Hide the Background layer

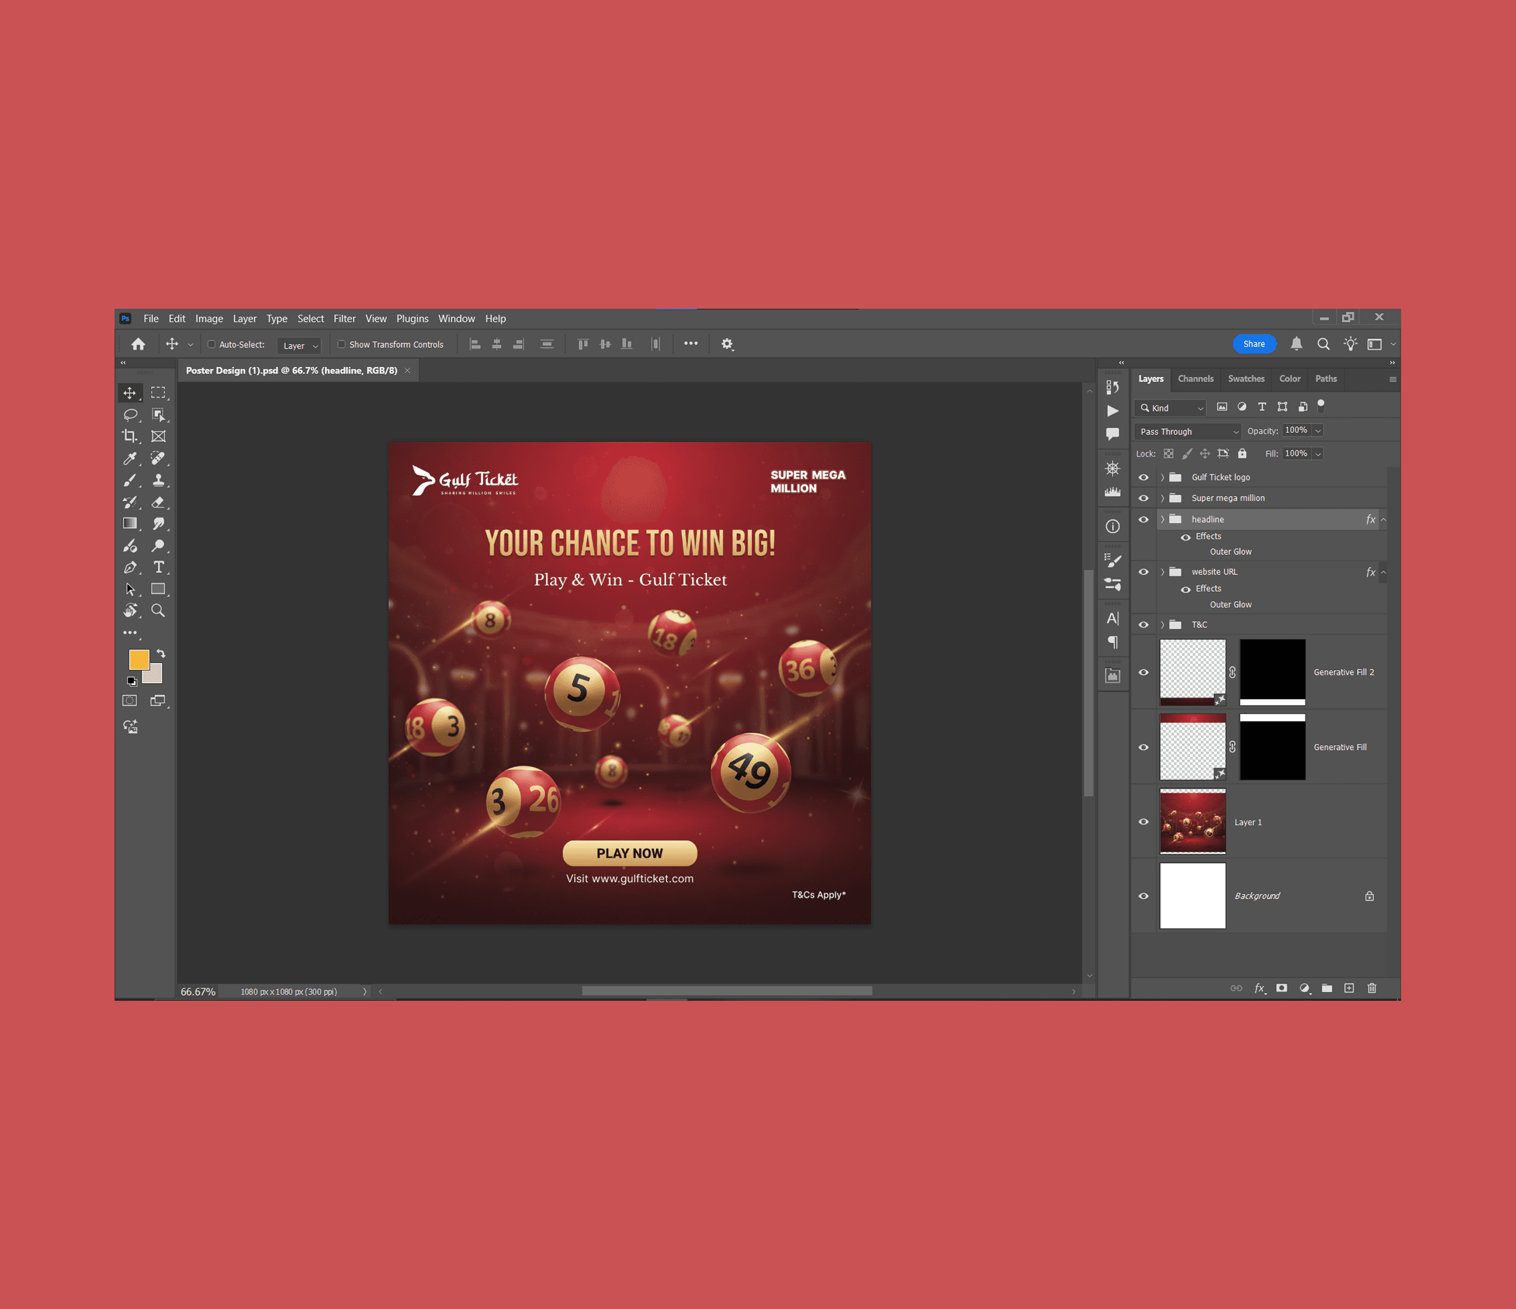tap(1144, 896)
